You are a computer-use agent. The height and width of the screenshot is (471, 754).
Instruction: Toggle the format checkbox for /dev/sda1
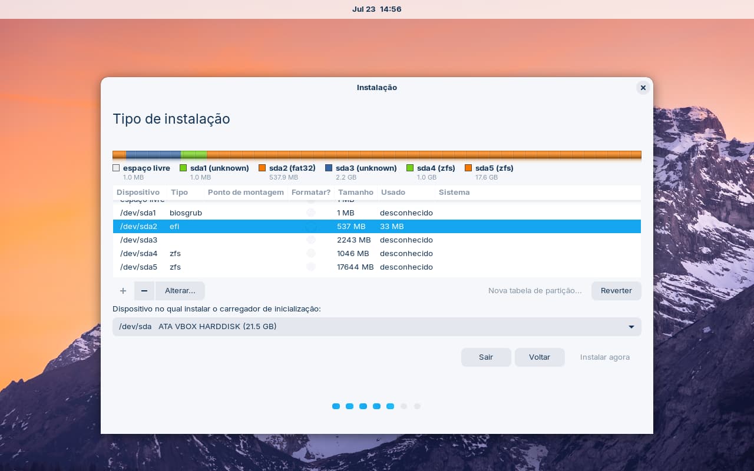pyautogui.click(x=311, y=213)
